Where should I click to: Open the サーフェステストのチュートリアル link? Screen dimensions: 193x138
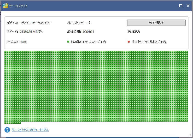point(30,130)
